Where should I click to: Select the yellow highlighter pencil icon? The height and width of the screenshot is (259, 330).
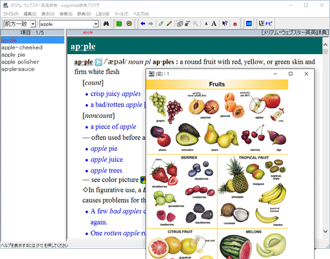coord(169,23)
